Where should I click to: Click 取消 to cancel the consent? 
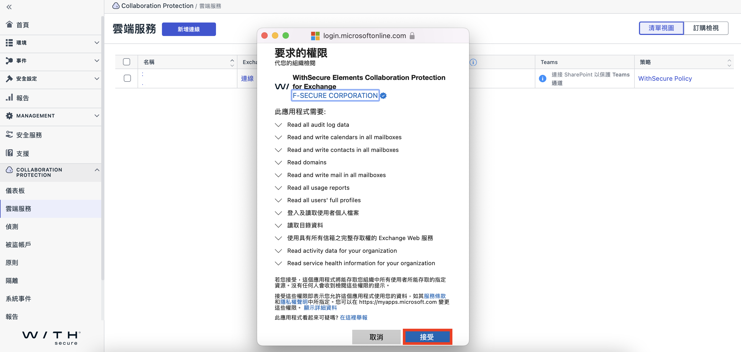click(376, 337)
